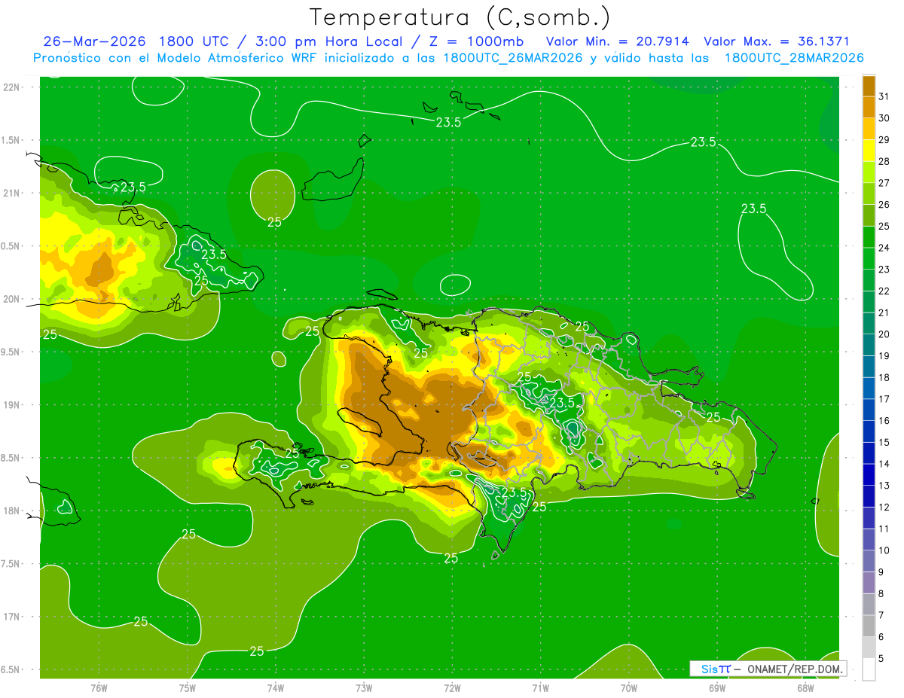Click the Sis logo in credit box

(x=710, y=669)
